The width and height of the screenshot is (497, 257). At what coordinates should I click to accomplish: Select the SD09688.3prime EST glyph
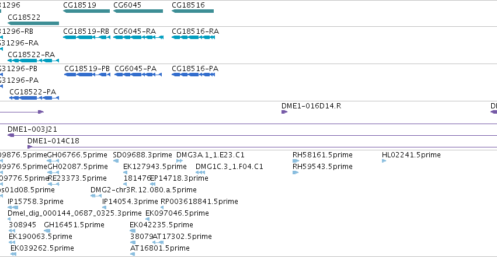116,161
